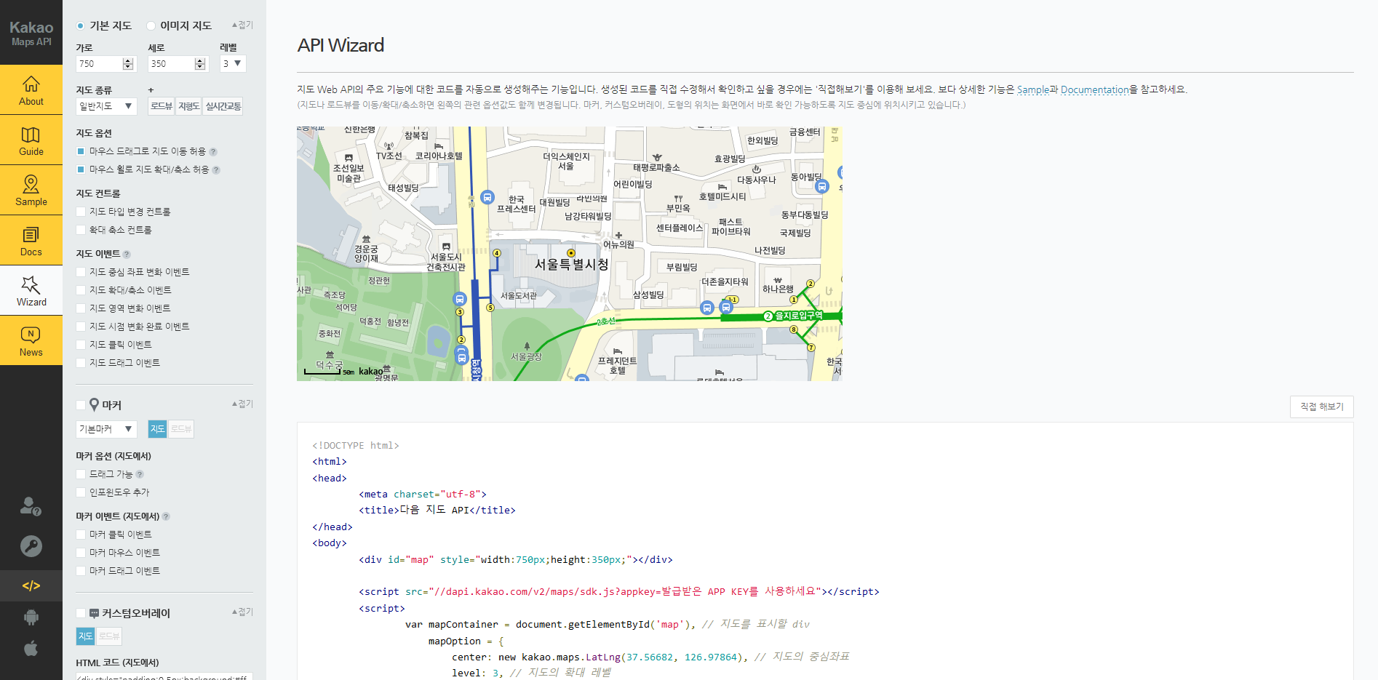
Task: Open the Guide section
Action: tap(31, 140)
